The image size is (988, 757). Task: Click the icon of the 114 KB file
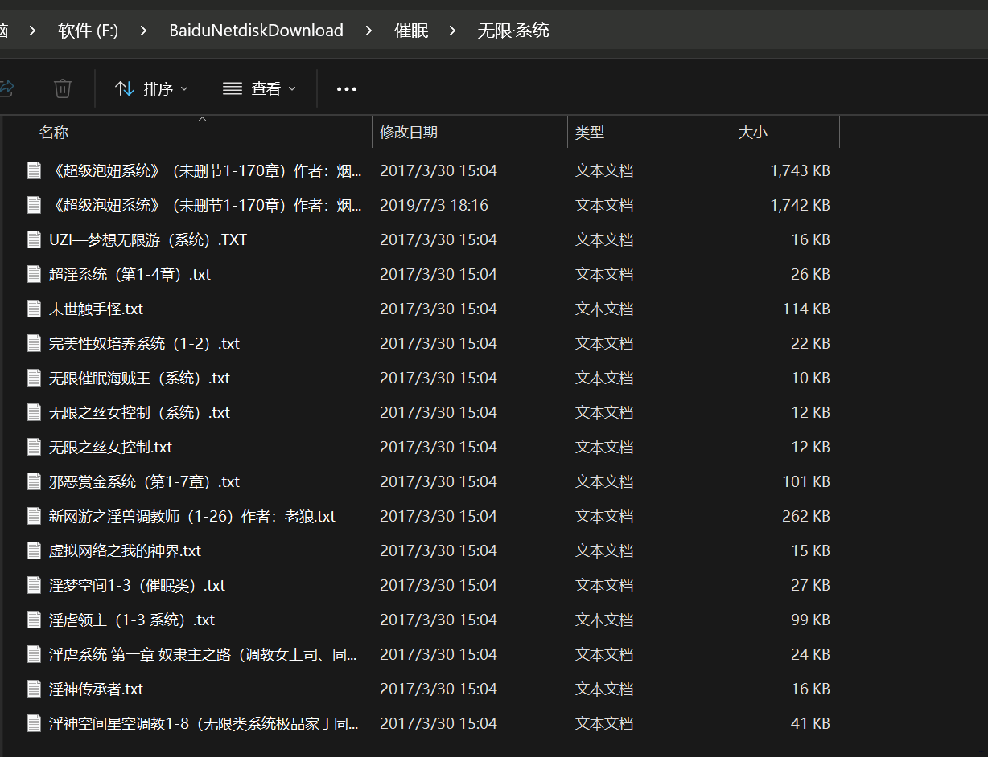tap(34, 309)
